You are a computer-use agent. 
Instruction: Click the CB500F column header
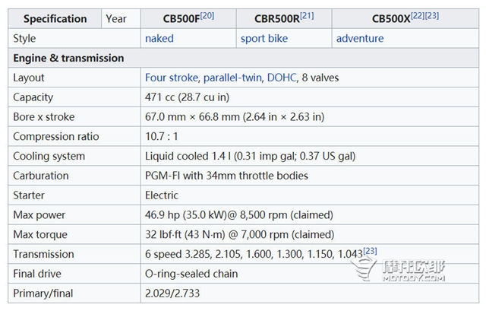pos(188,19)
